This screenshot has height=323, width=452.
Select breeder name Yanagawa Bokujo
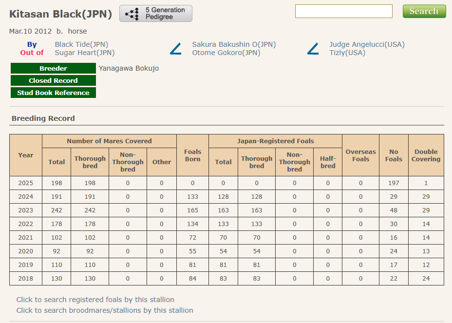(129, 68)
